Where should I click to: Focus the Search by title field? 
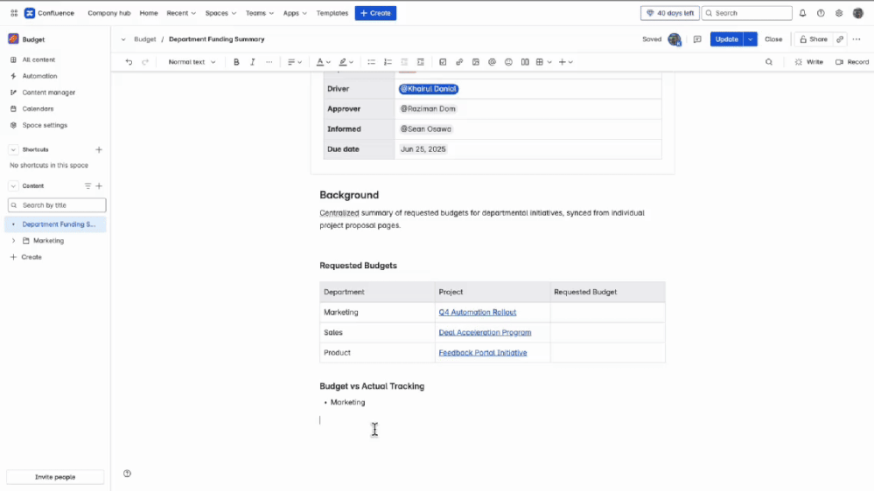(57, 204)
